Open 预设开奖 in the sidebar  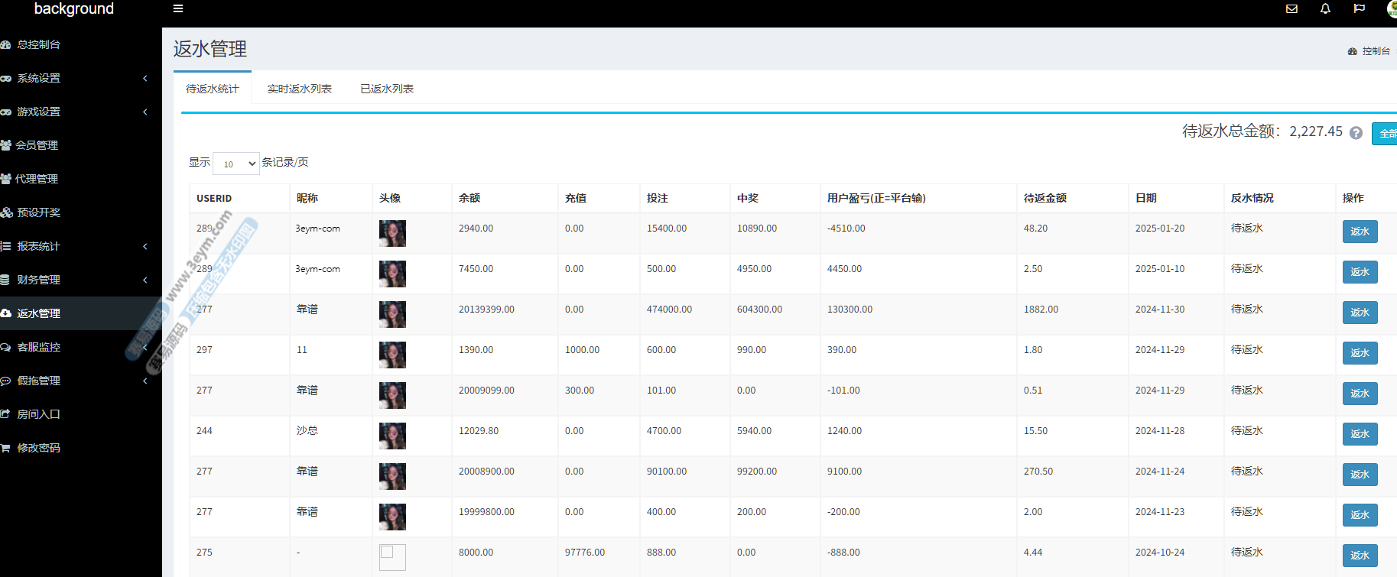click(x=38, y=212)
